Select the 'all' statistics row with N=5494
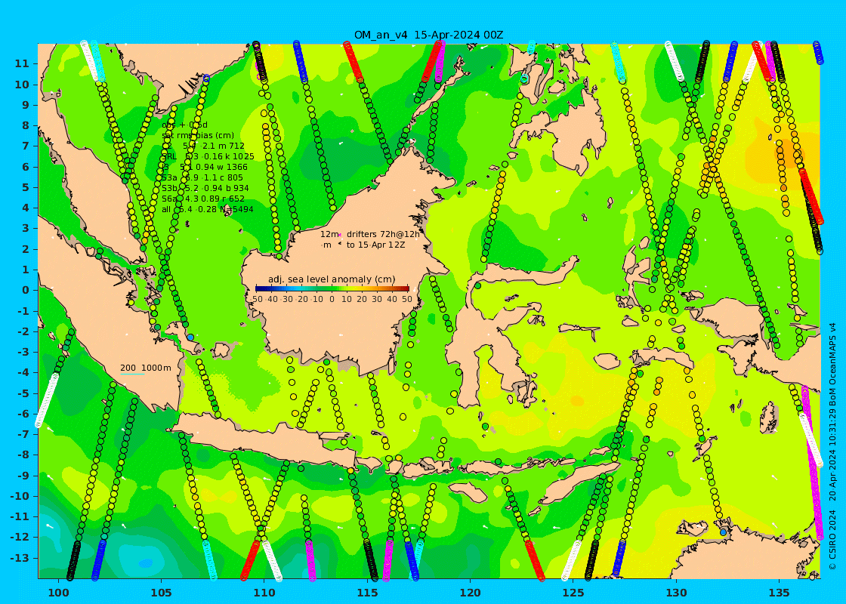 click(x=208, y=209)
